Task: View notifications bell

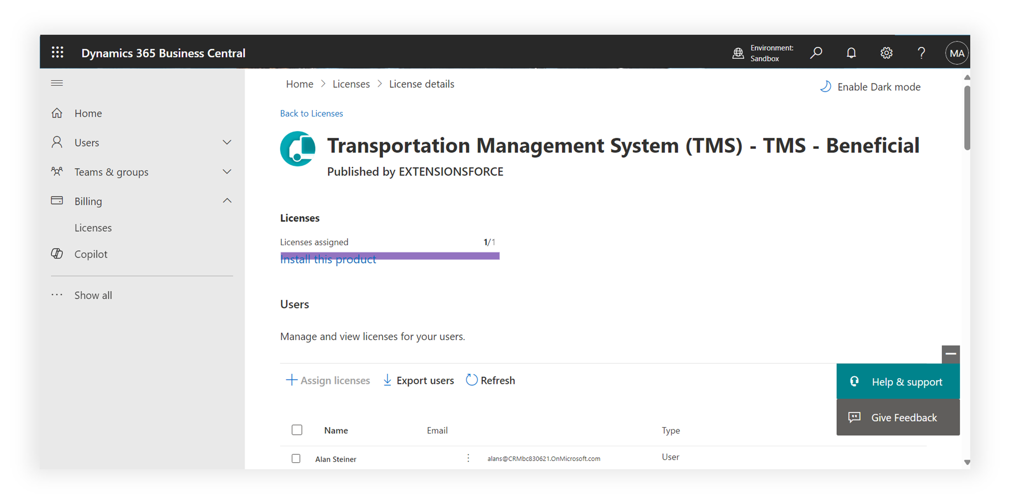Action: point(851,53)
